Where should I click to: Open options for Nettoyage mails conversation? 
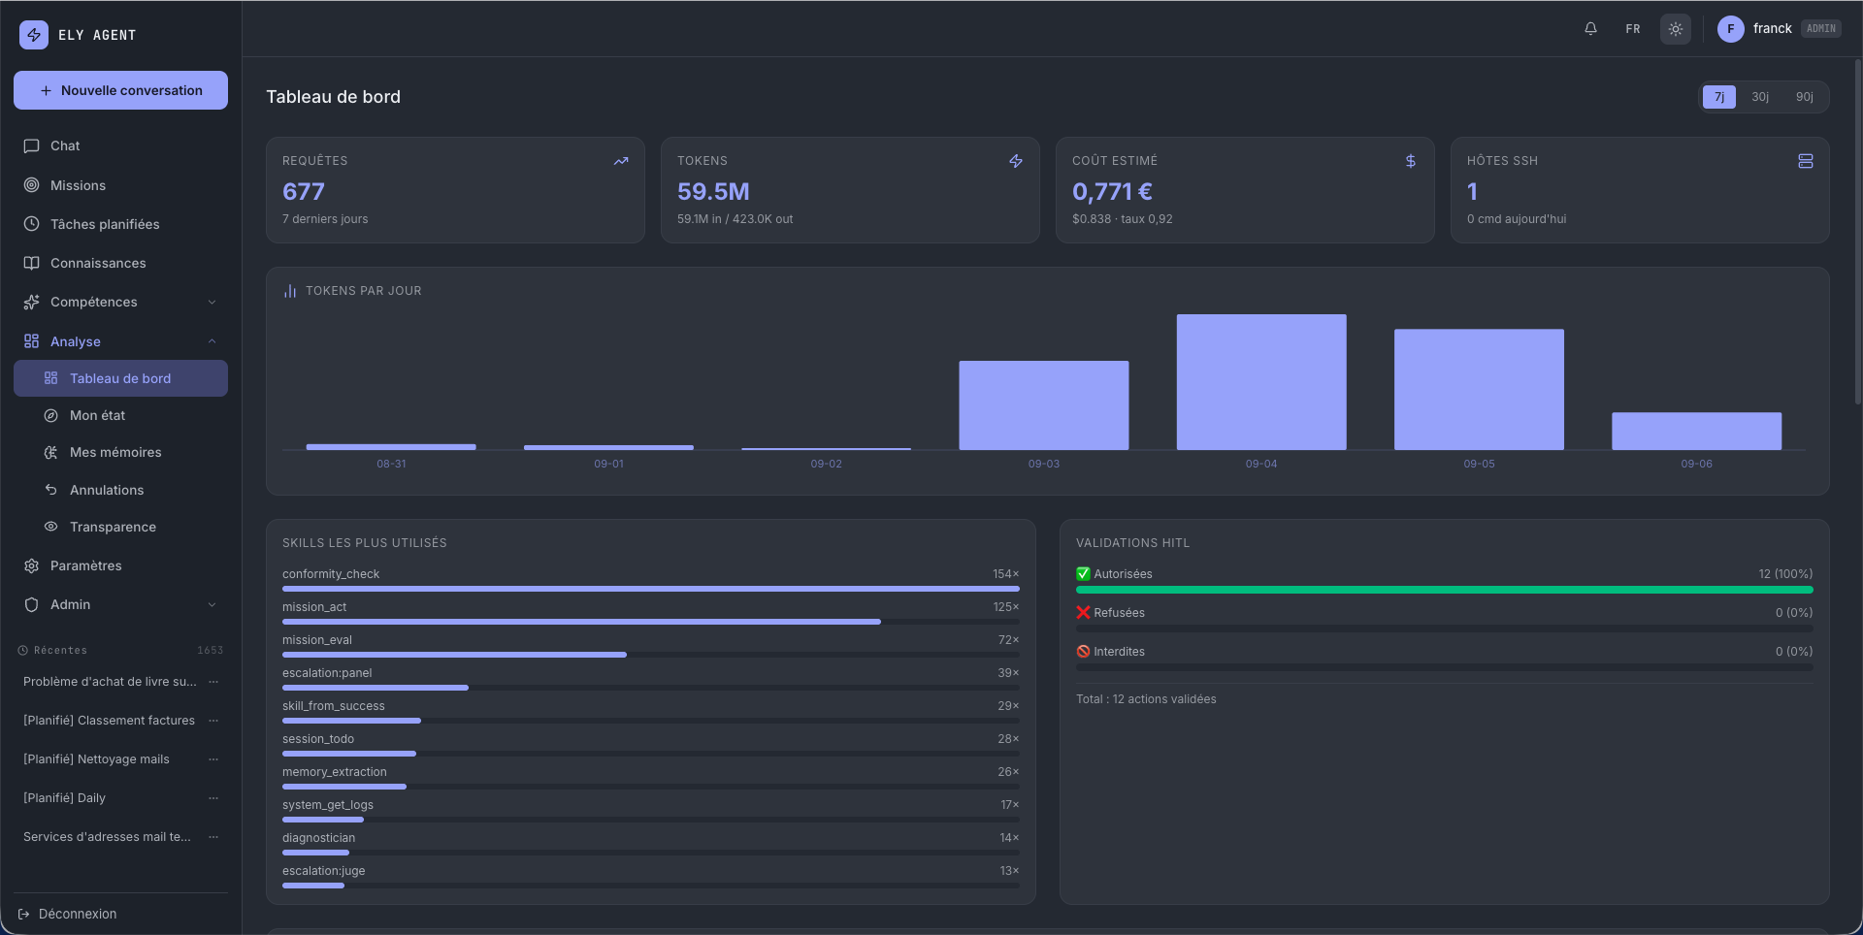213,759
